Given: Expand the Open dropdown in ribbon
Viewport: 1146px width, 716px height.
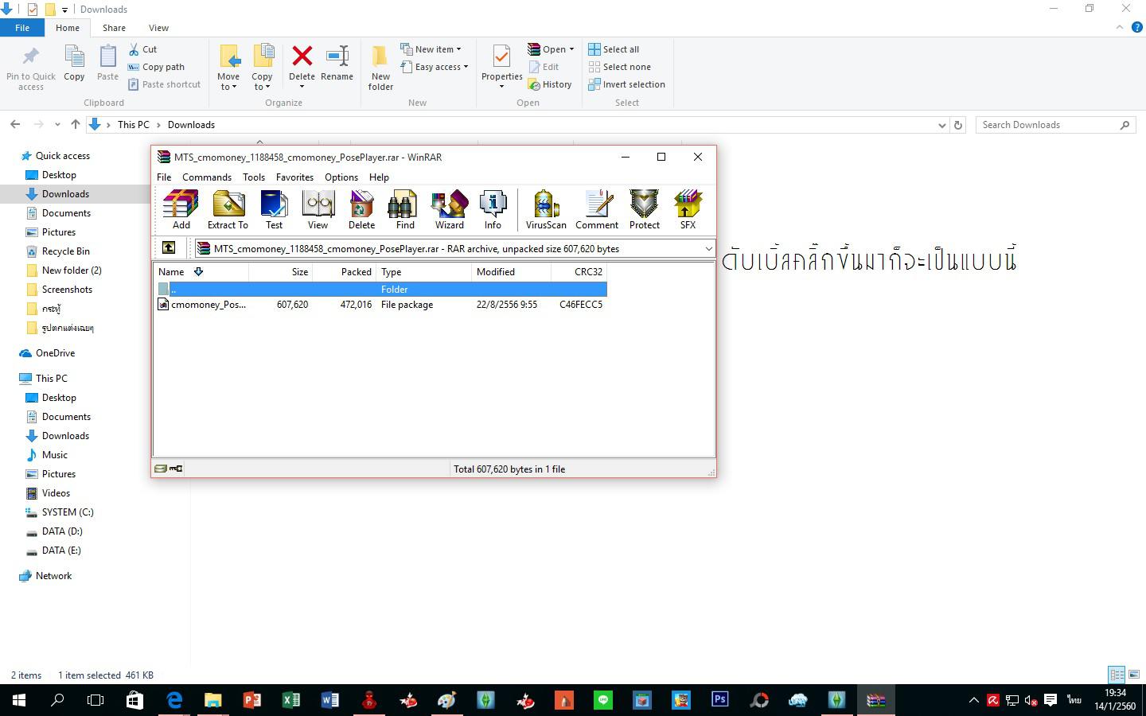Looking at the screenshot, I should pos(551,49).
